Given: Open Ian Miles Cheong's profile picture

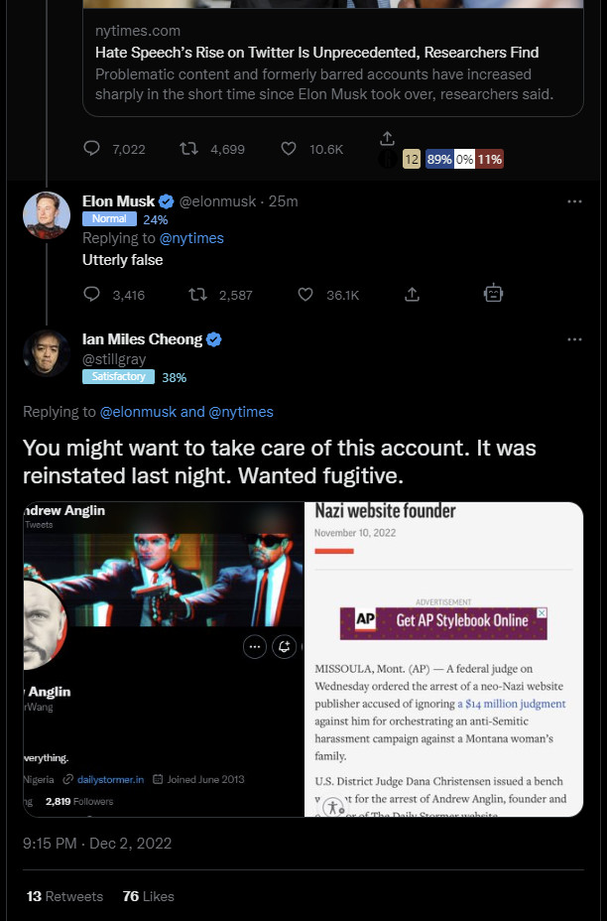Looking at the screenshot, I should tap(47, 353).
